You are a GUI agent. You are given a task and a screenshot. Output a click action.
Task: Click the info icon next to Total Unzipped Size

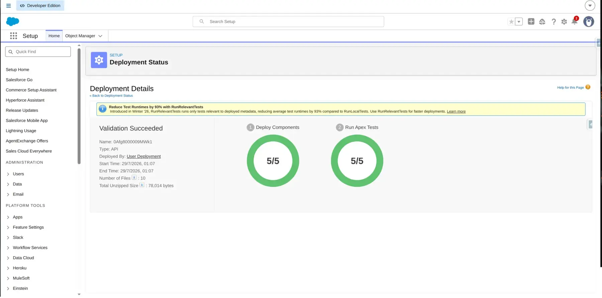tap(142, 185)
